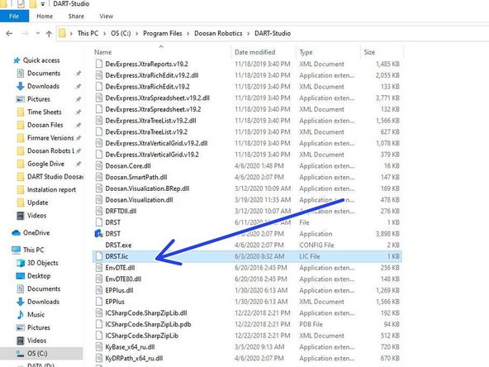Select file 'DRST.exe' CONFIG File
The height and width of the screenshot is (367, 489).
point(118,245)
